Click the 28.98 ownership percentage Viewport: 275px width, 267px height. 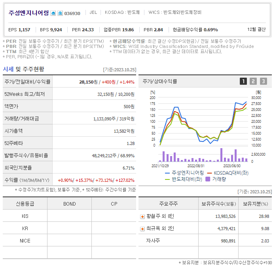[264, 216]
